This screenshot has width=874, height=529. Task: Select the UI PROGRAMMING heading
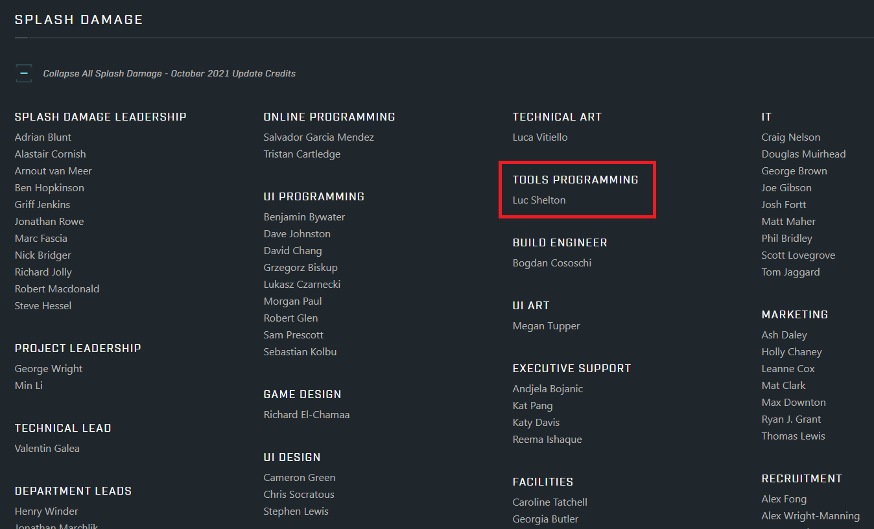(x=314, y=196)
